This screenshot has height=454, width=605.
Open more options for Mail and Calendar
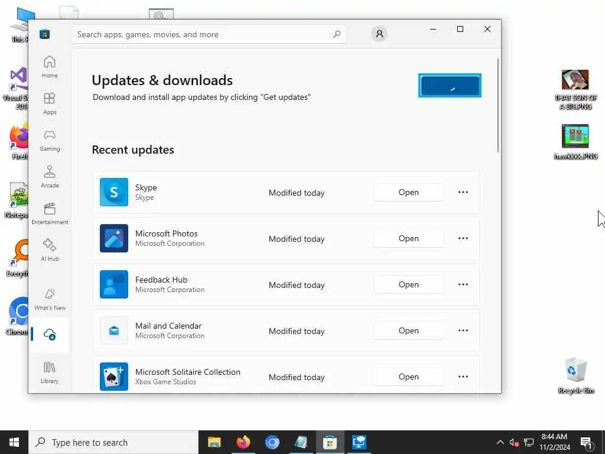[463, 330]
